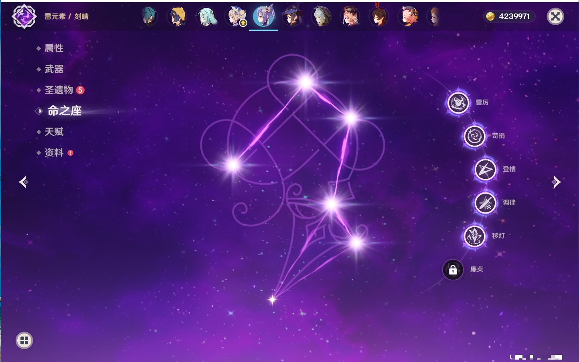The image size is (579, 362).
Task: Go to the previous character arrow
Action: coord(24,182)
